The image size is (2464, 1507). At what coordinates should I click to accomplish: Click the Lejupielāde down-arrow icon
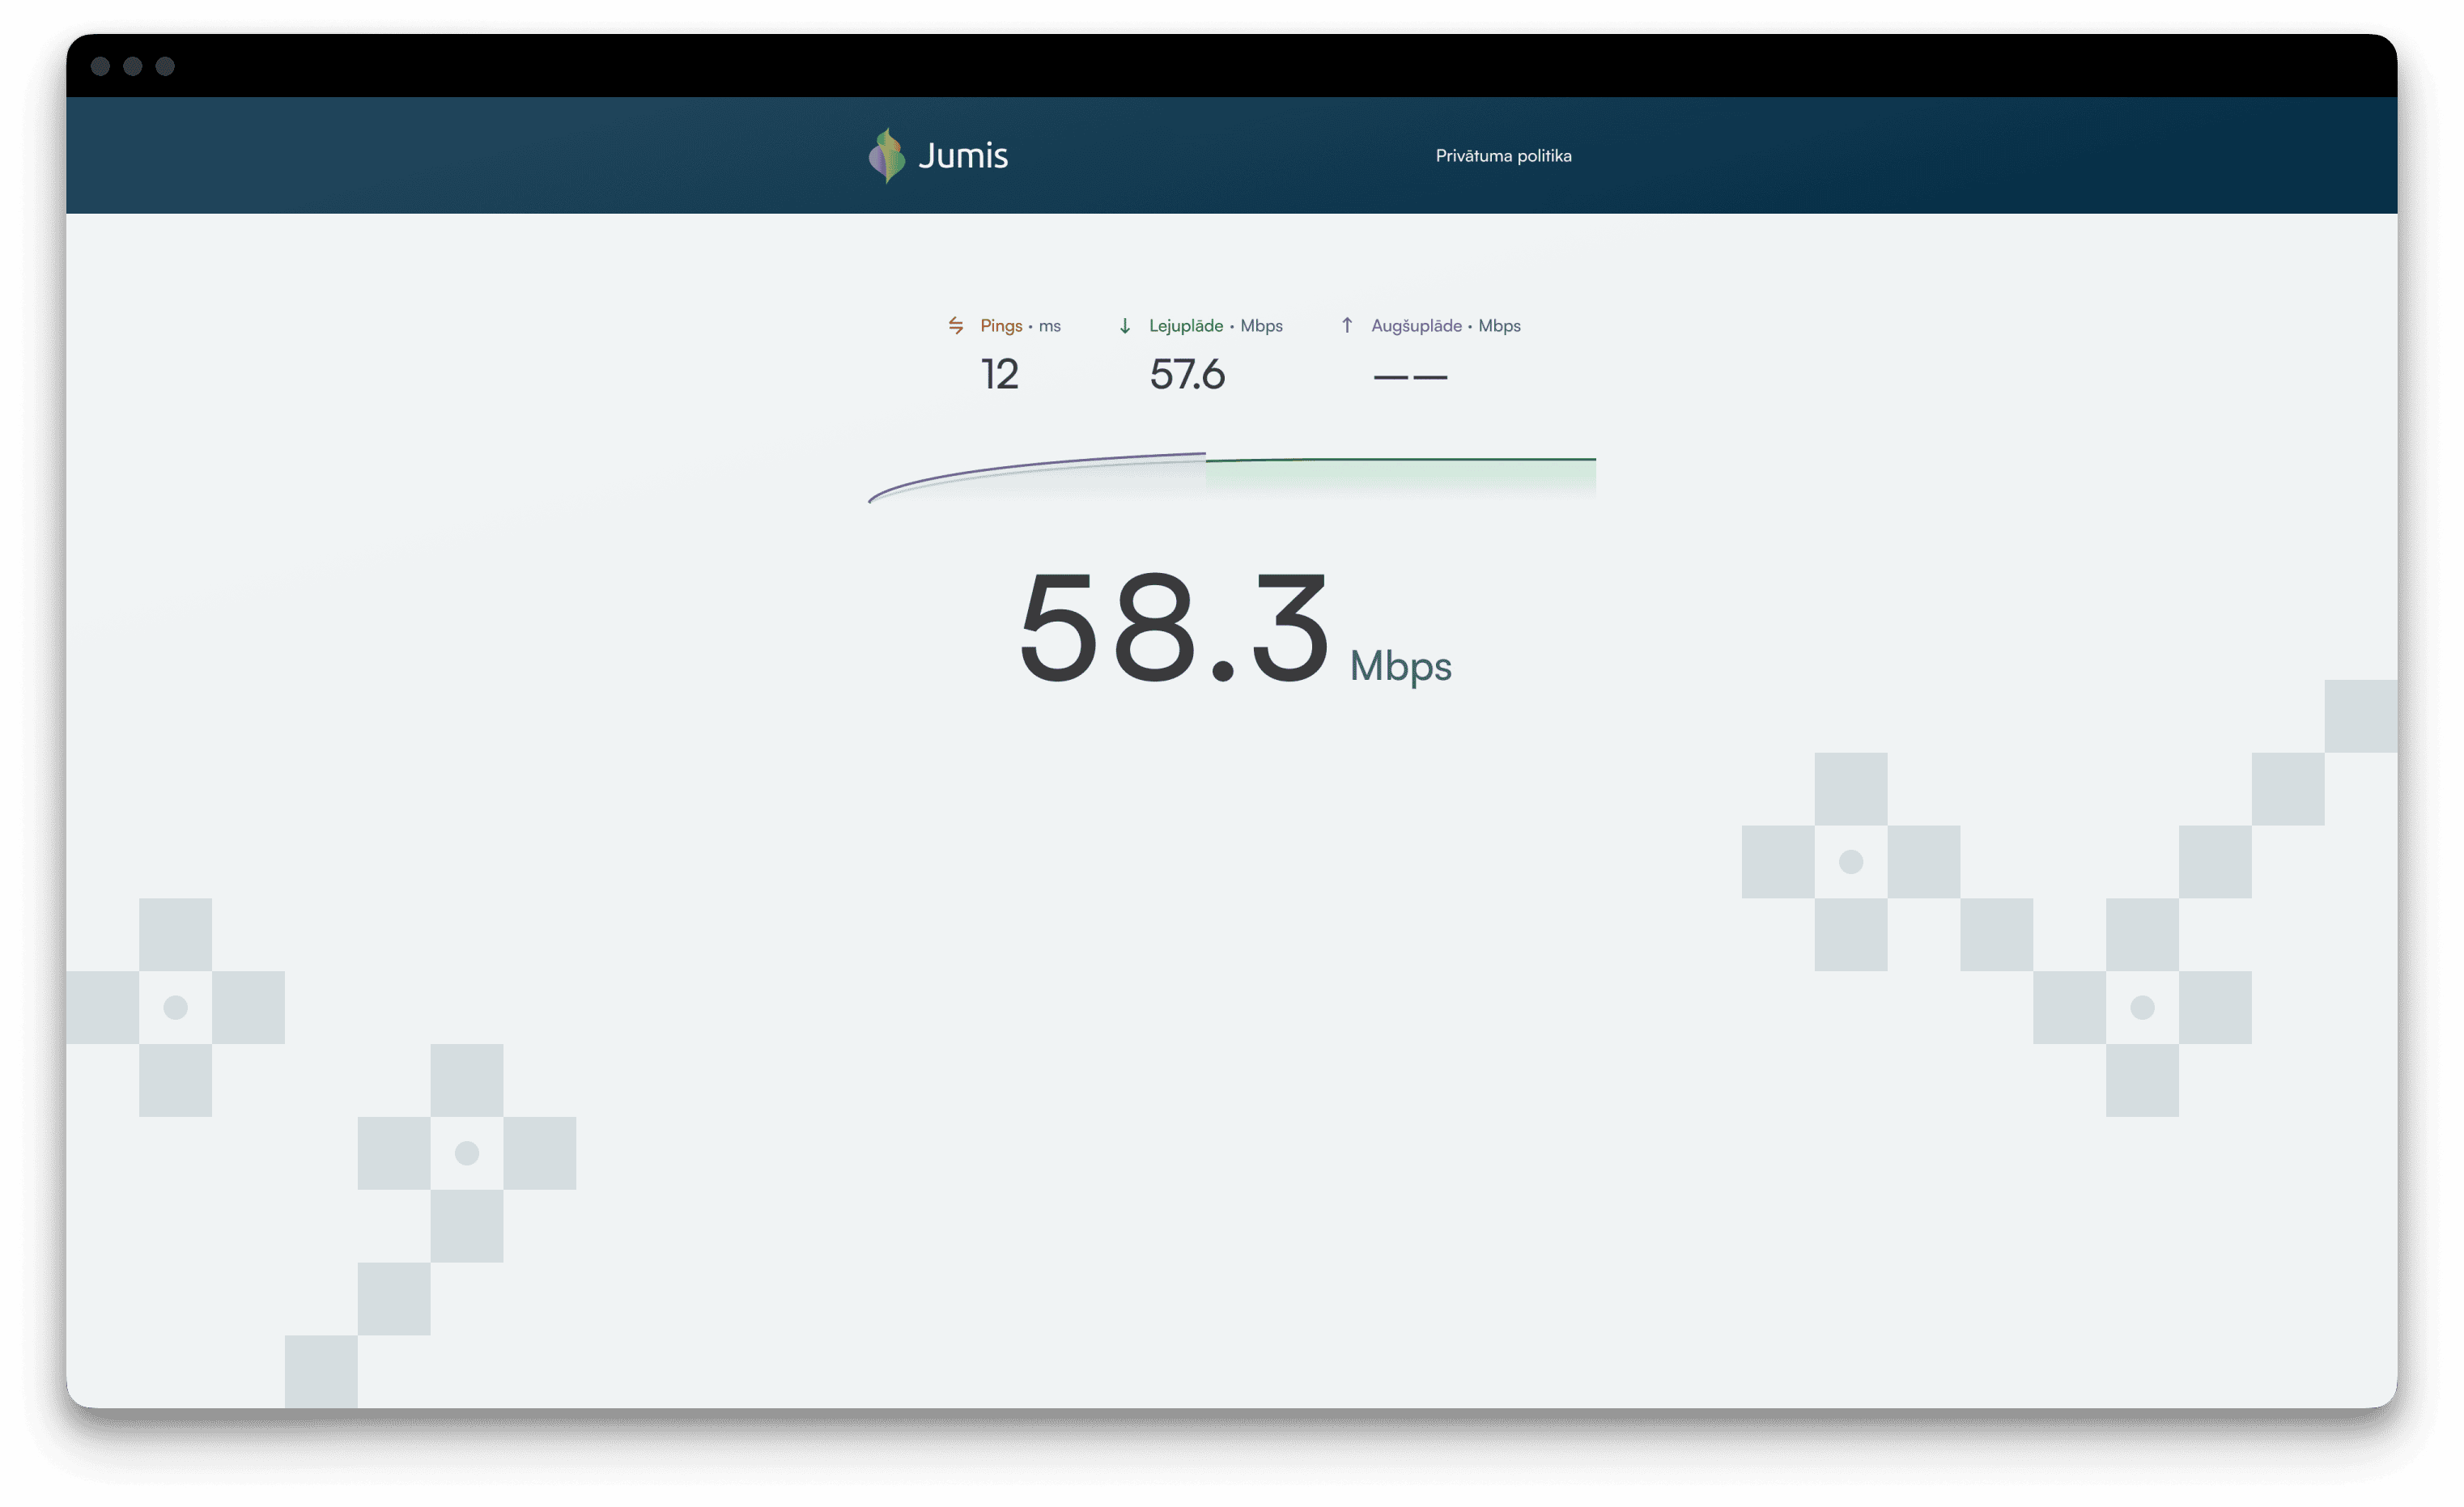(x=1125, y=325)
